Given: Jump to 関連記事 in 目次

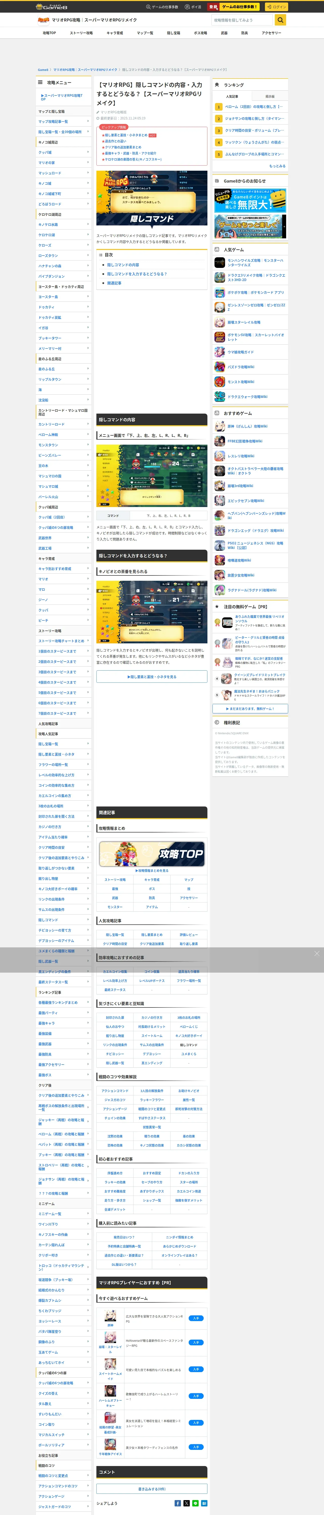Looking at the screenshot, I should [x=114, y=283].
